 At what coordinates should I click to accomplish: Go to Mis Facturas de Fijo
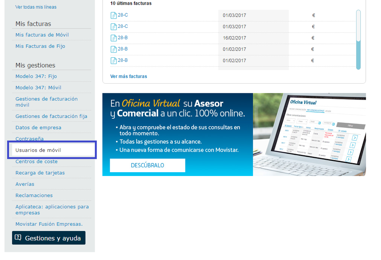40,46
